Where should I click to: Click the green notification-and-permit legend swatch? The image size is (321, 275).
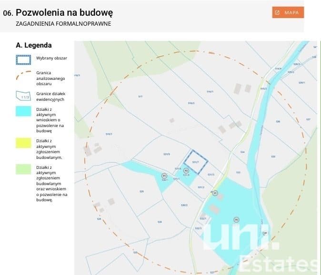click(23, 169)
